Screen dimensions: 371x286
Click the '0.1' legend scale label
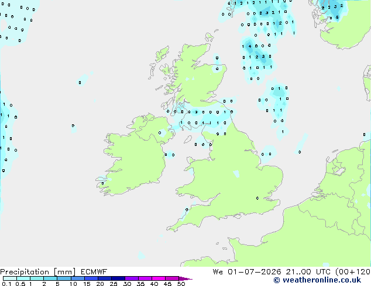click(6, 284)
